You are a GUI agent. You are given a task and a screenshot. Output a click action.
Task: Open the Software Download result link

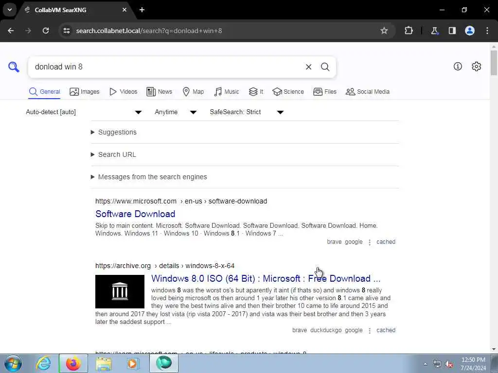(135, 214)
